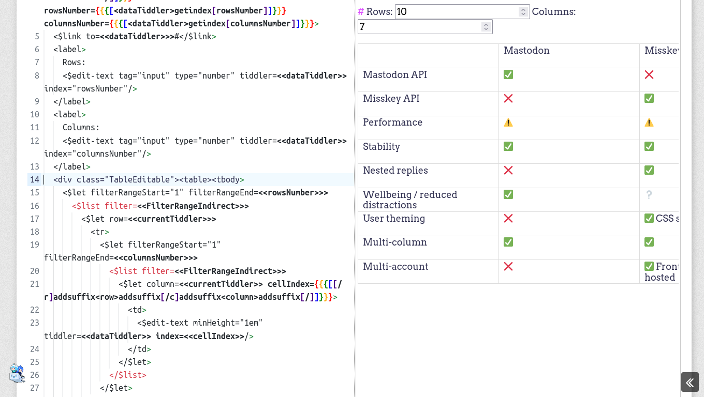Open the mascot icon at bottom-left corner

pyautogui.click(x=17, y=373)
